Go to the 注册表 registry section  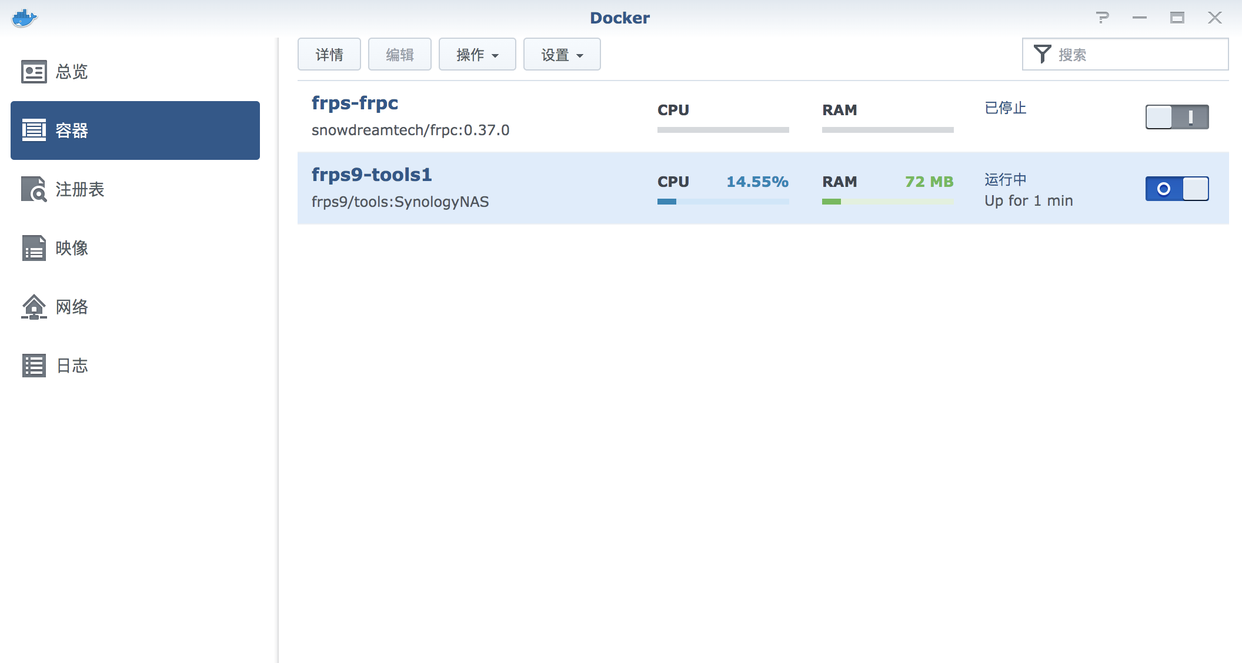coord(135,189)
